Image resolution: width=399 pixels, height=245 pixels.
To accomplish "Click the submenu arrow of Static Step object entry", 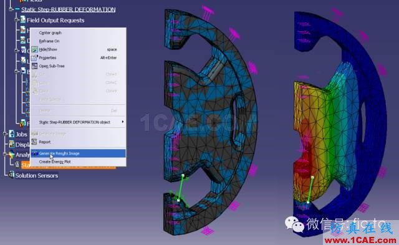I will [x=123, y=122].
